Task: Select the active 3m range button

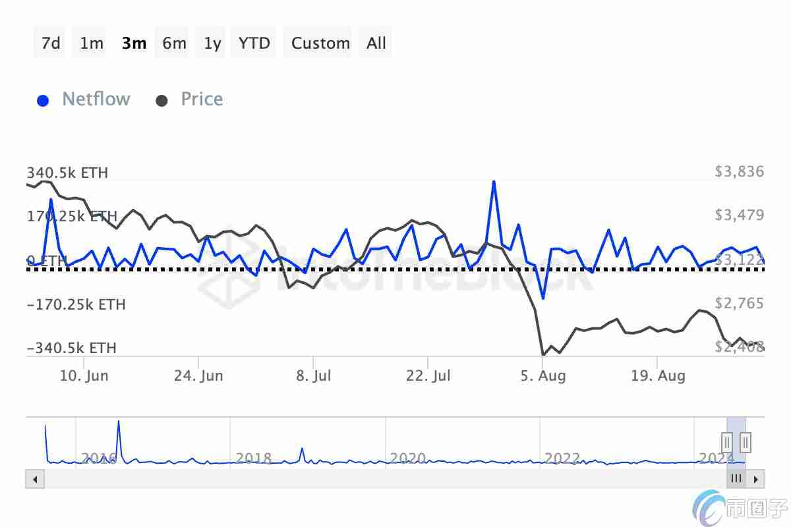Action: (134, 43)
